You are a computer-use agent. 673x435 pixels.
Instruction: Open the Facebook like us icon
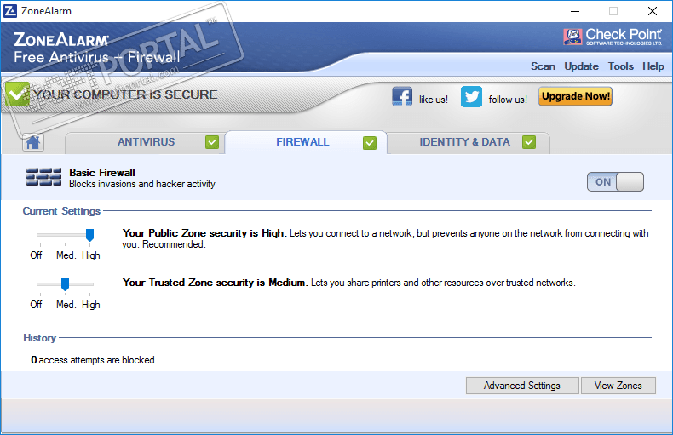[x=402, y=96]
